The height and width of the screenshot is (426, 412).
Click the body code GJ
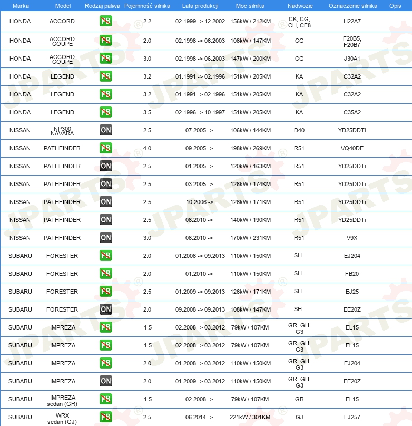pos(299,417)
